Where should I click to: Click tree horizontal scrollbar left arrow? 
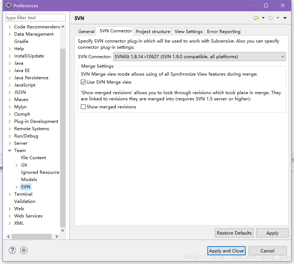point(8,236)
